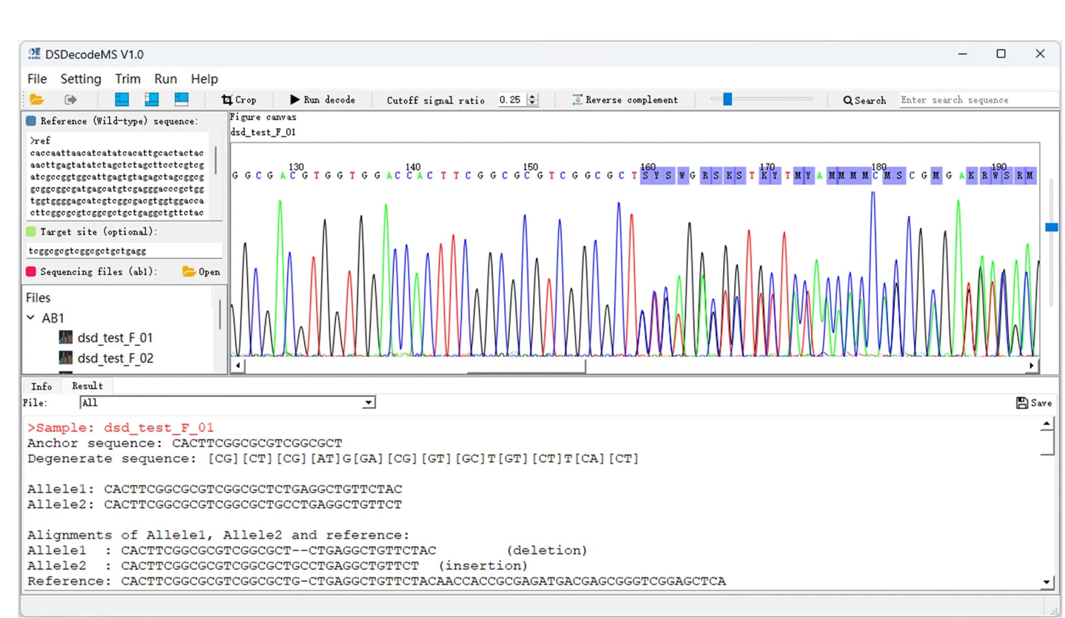This screenshot has width=1065, height=618.
Task: Increase the cutoff signal ratio with the up arrow
Action: 532,97
